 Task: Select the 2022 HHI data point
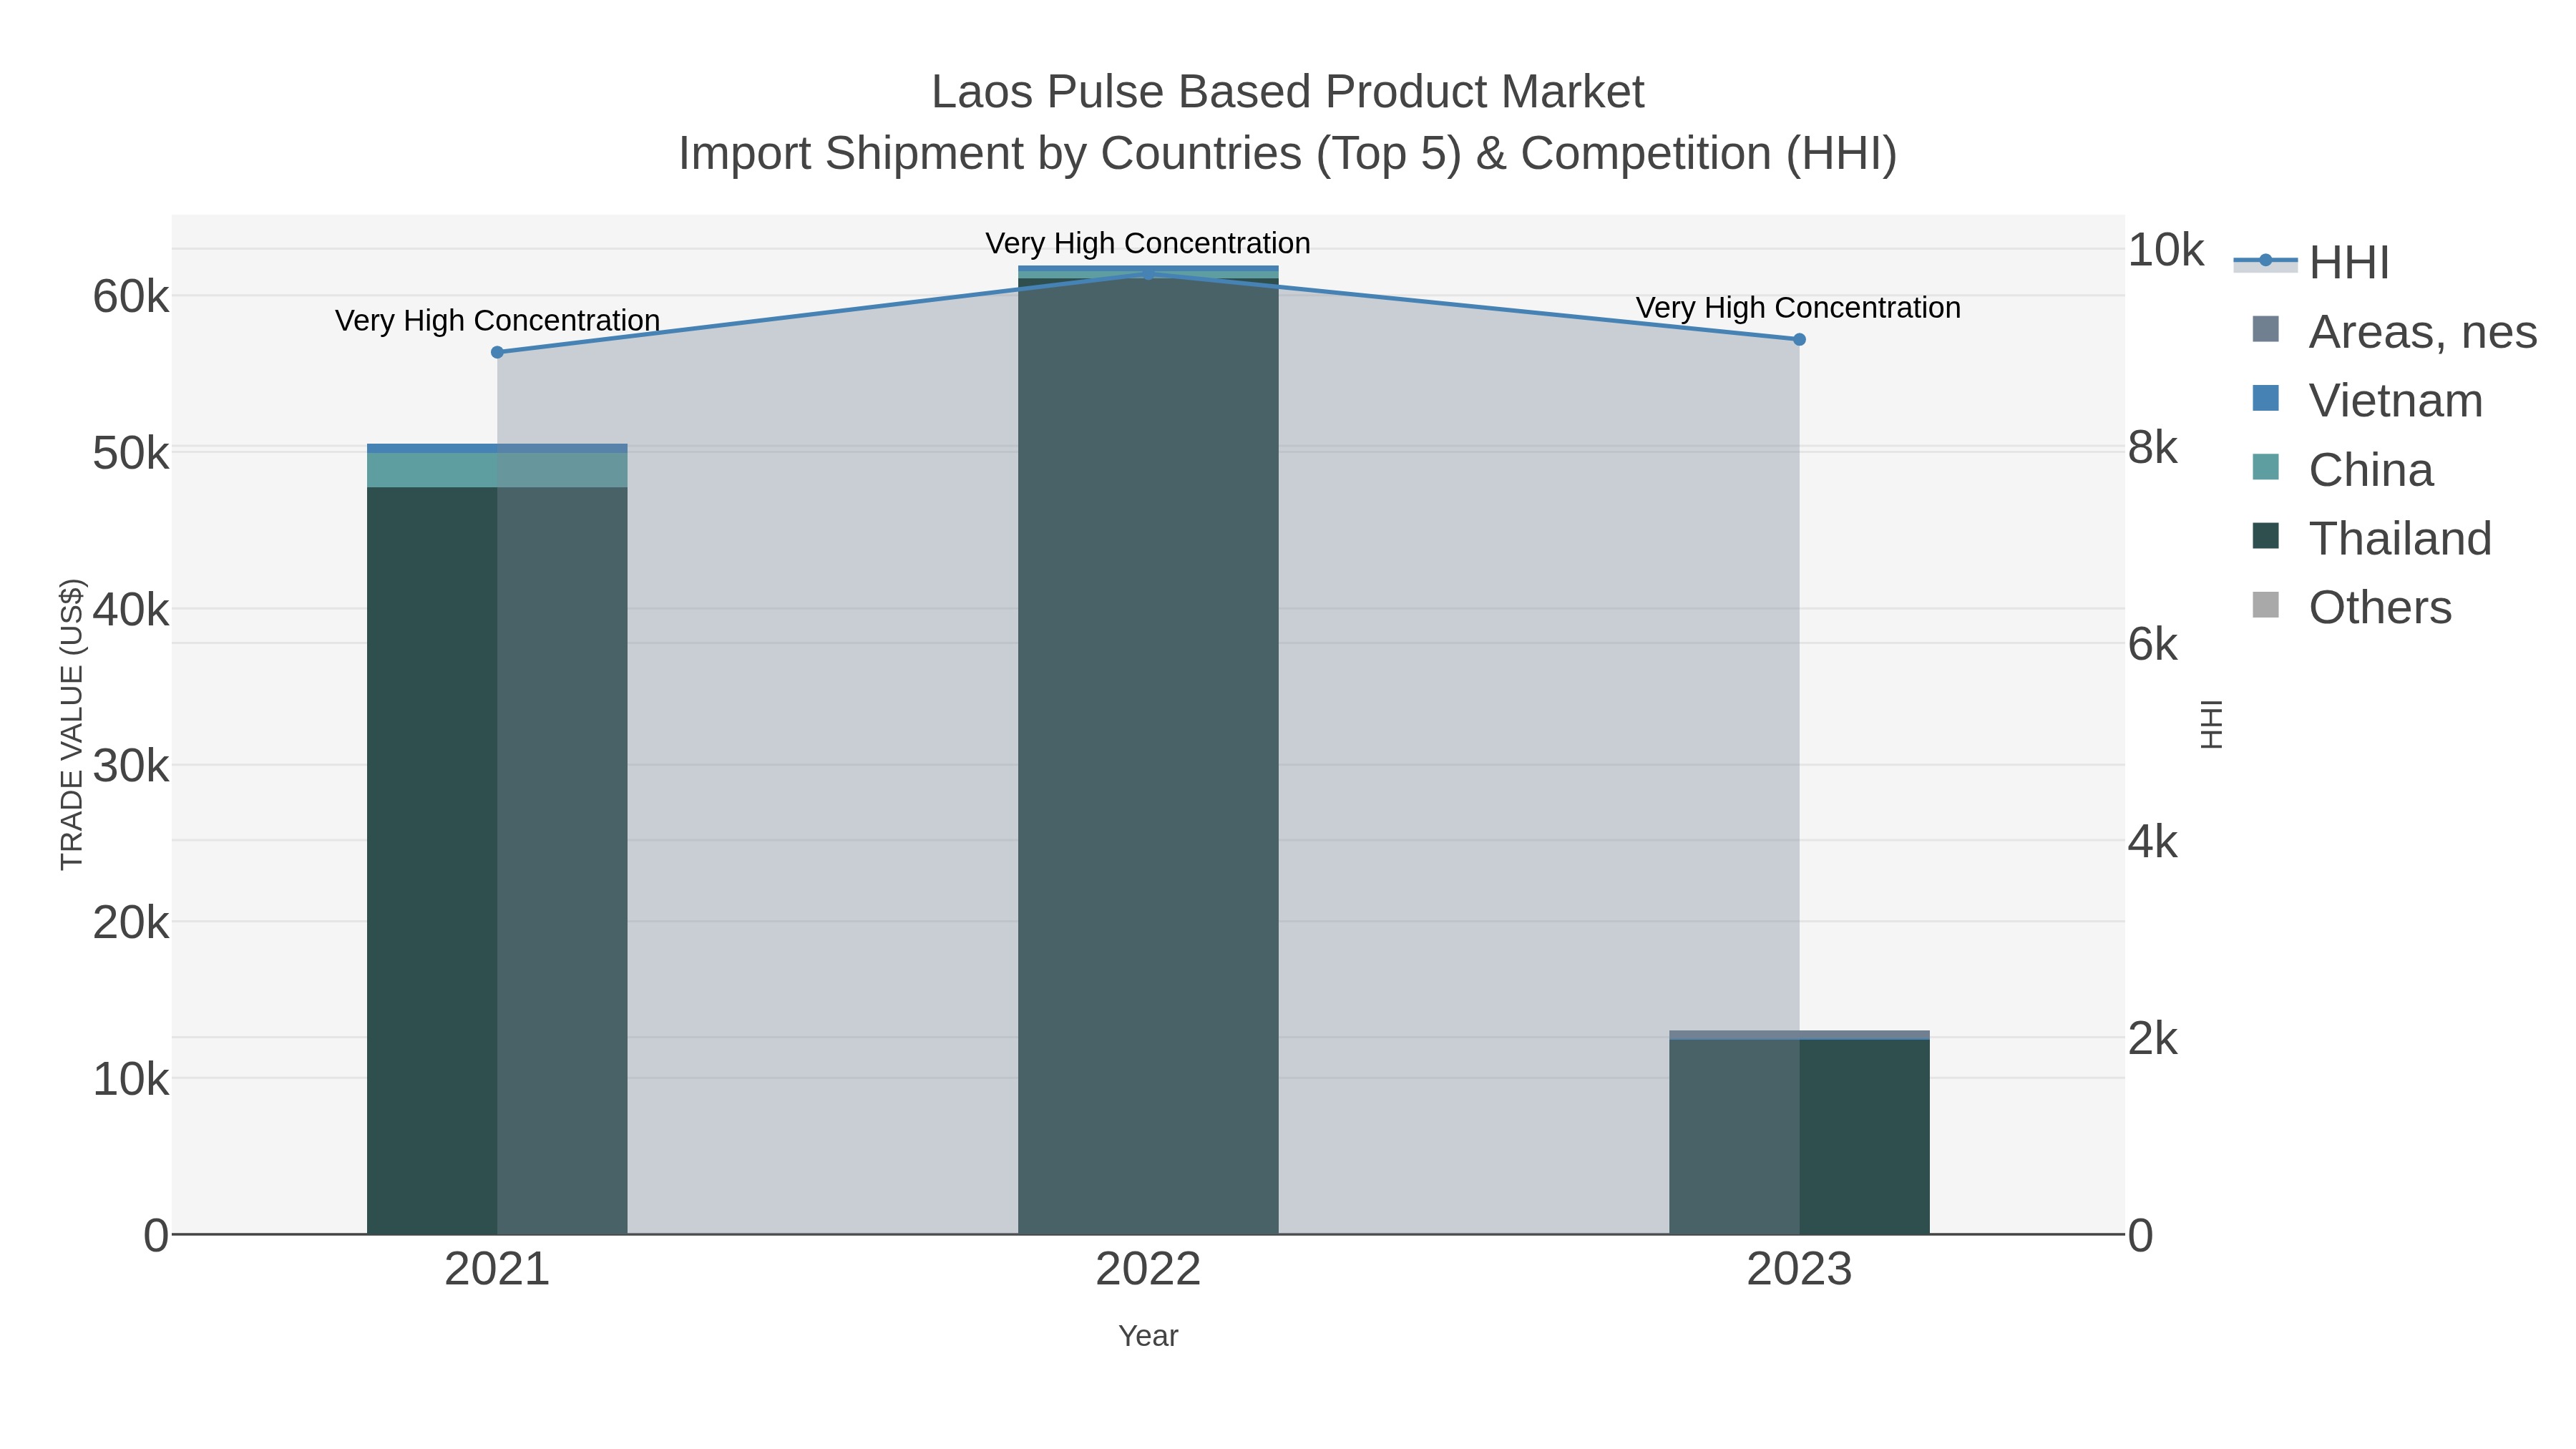click(1148, 273)
